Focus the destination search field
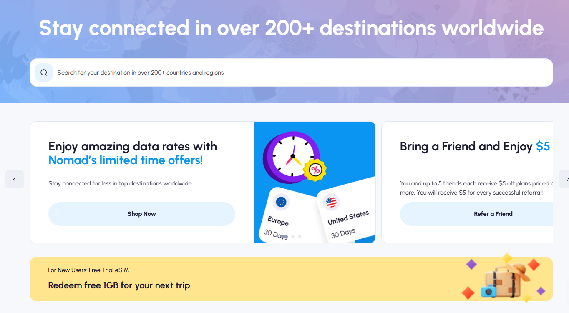 click(292, 73)
